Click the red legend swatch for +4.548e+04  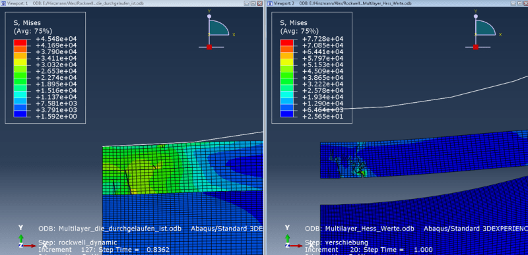[x=20, y=43]
